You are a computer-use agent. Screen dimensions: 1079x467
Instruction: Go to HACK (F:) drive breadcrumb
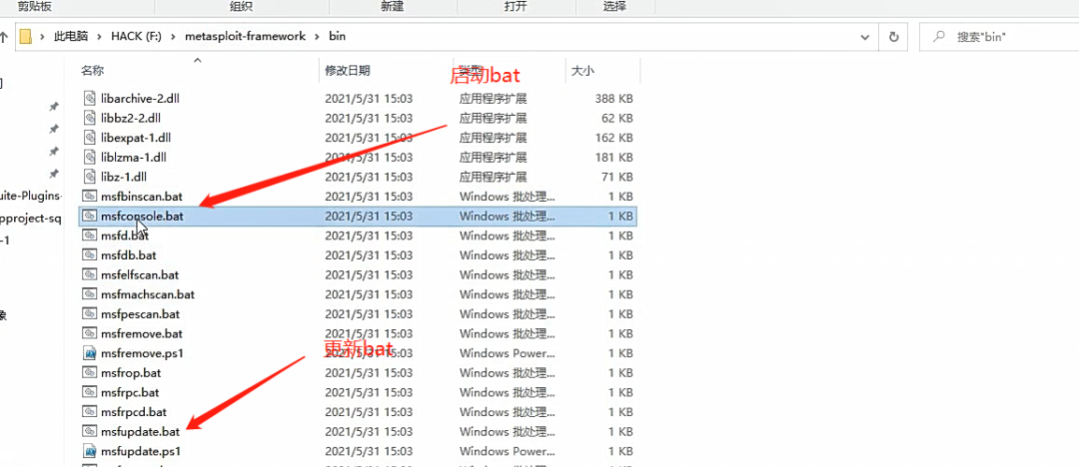click(x=136, y=37)
